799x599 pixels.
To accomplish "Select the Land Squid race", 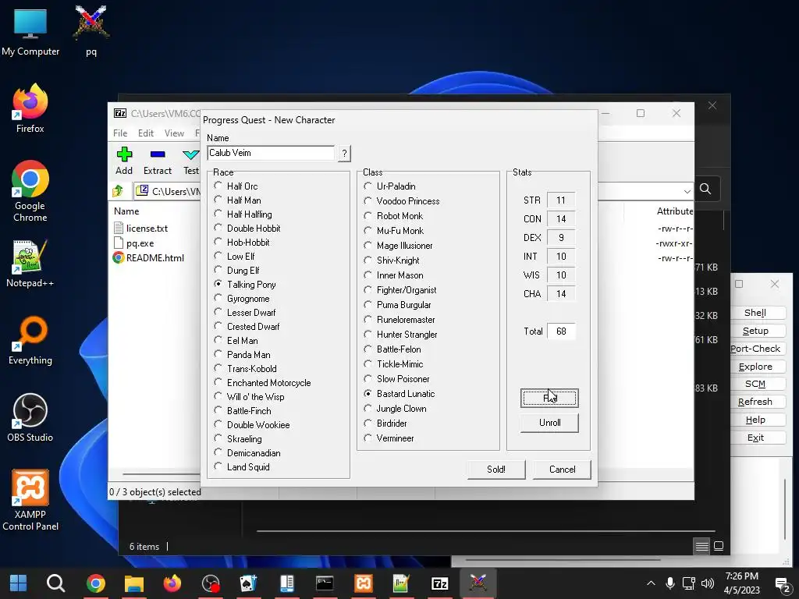I will tap(242, 466).
